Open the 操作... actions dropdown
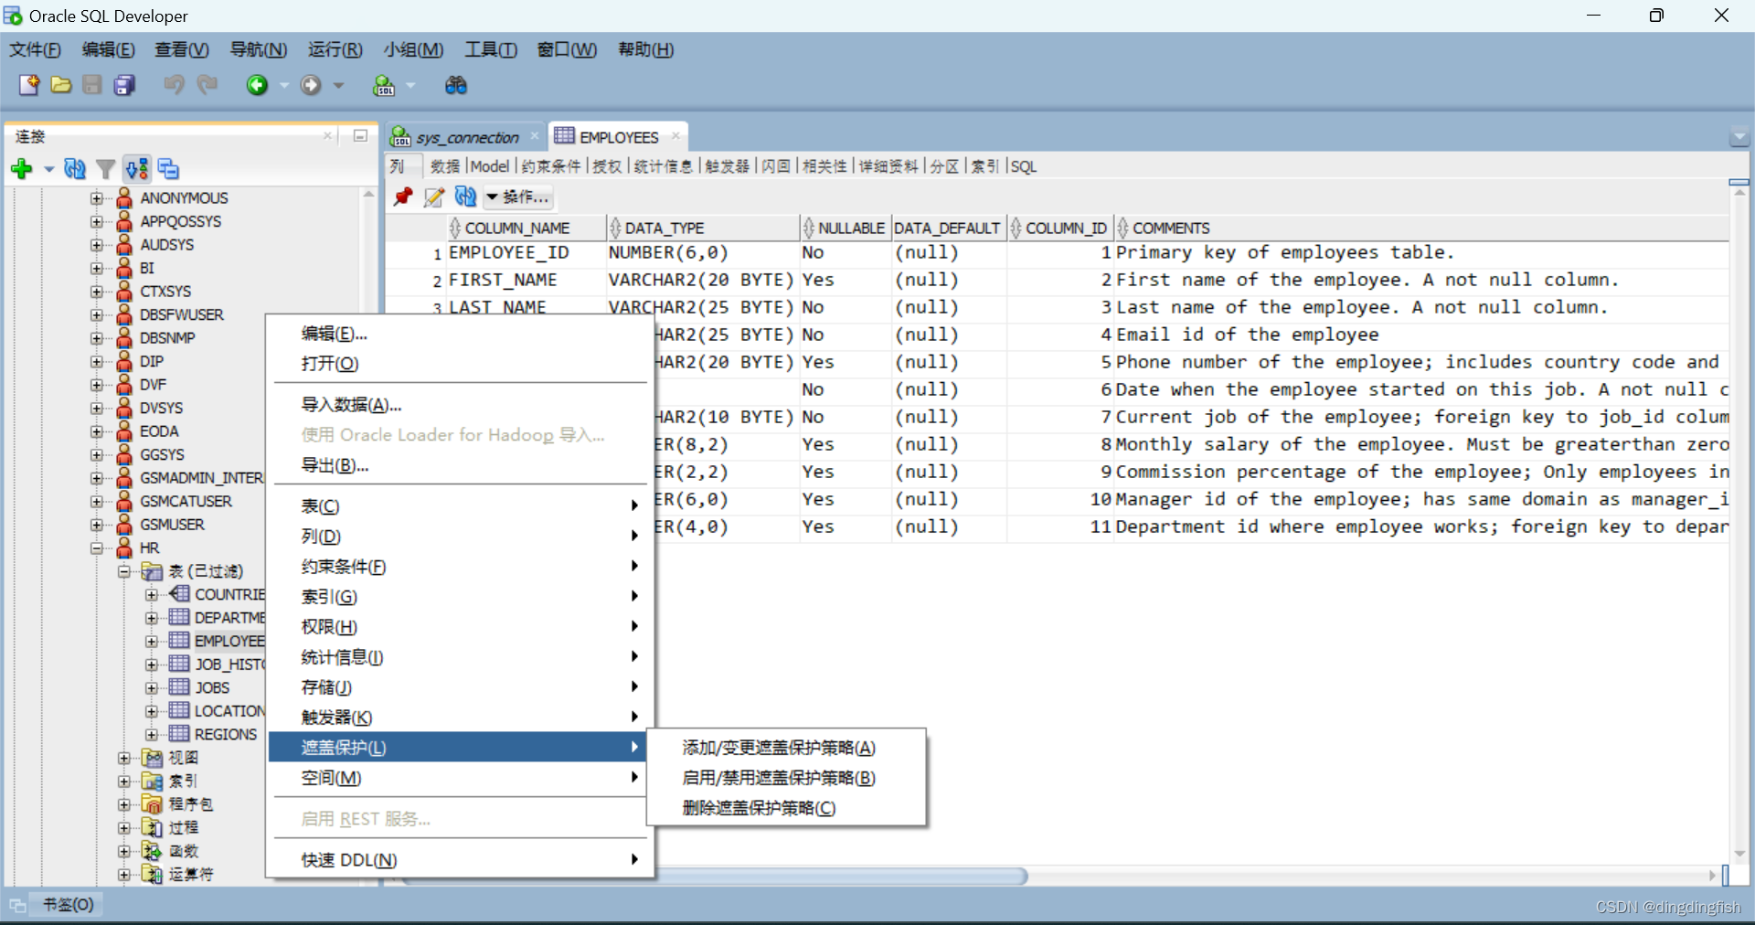 518,197
